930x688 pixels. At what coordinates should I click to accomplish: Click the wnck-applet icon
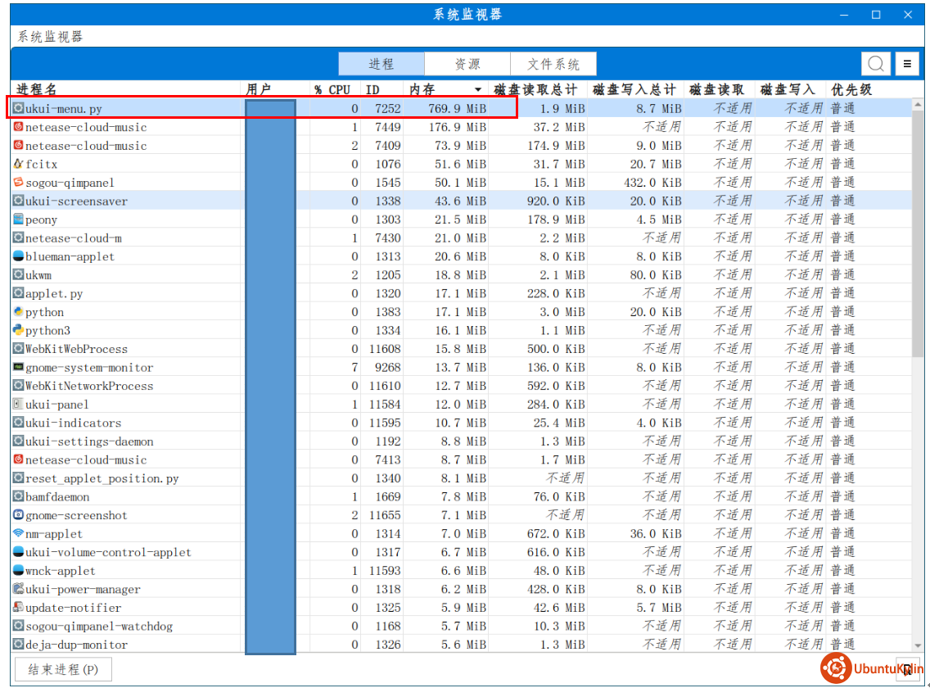tap(18, 570)
